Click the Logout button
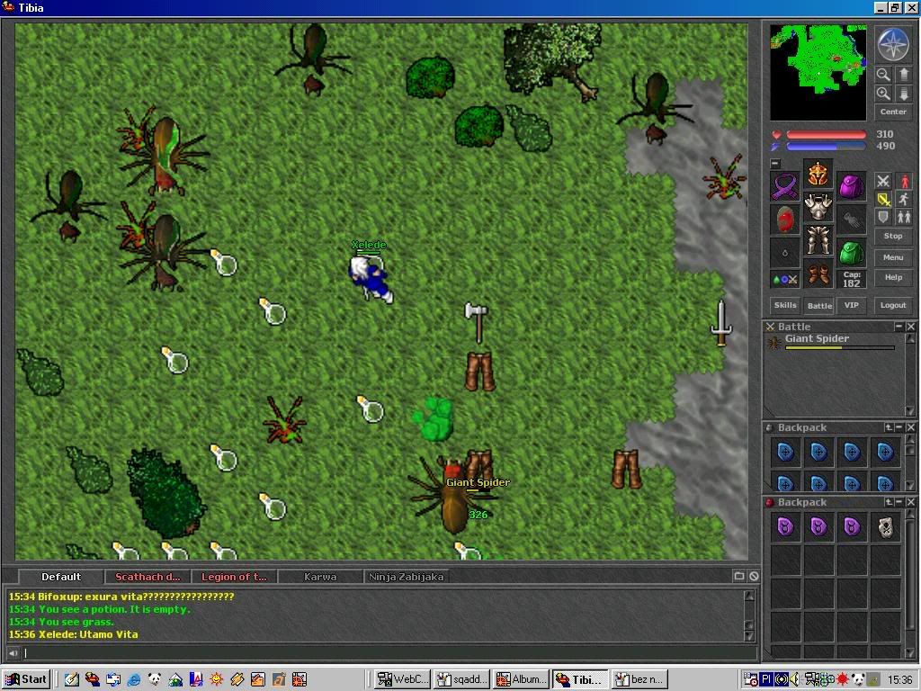 893,305
